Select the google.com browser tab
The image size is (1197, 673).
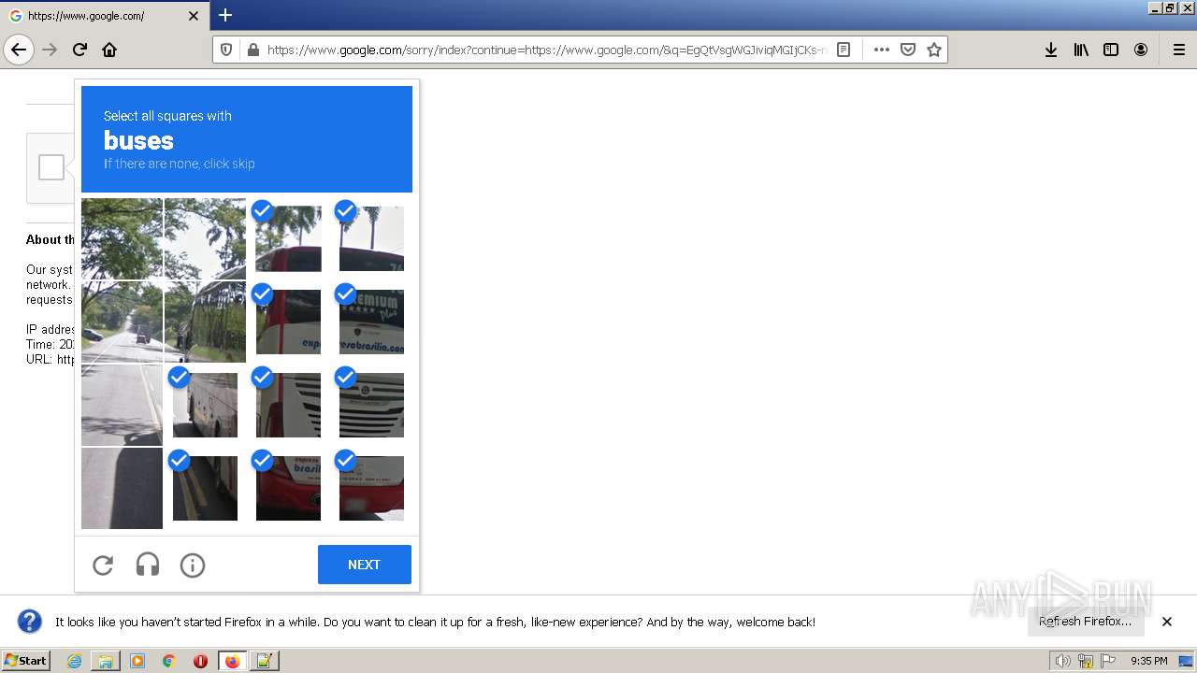(104, 16)
